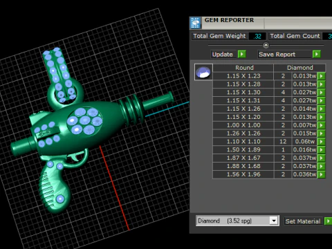Click the green arrow next to Save Report
332x249 pixels.
coord(317,54)
